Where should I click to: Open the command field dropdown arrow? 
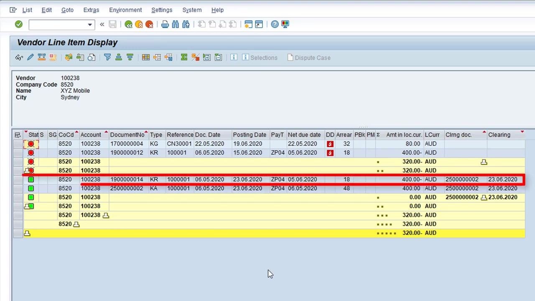click(x=89, y=25)
